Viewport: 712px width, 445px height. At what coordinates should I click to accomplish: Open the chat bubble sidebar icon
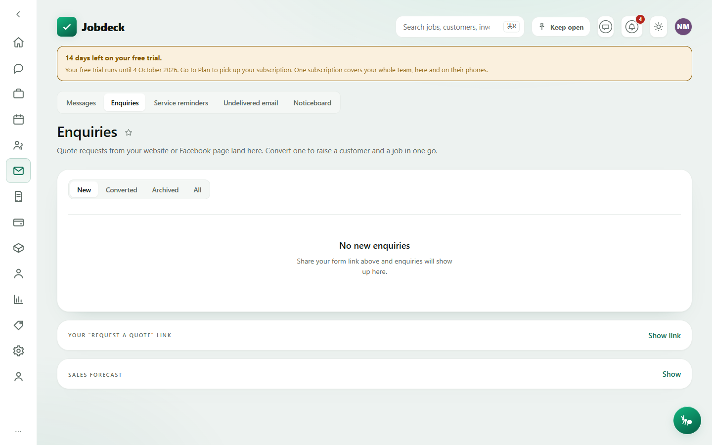[18, 68]
